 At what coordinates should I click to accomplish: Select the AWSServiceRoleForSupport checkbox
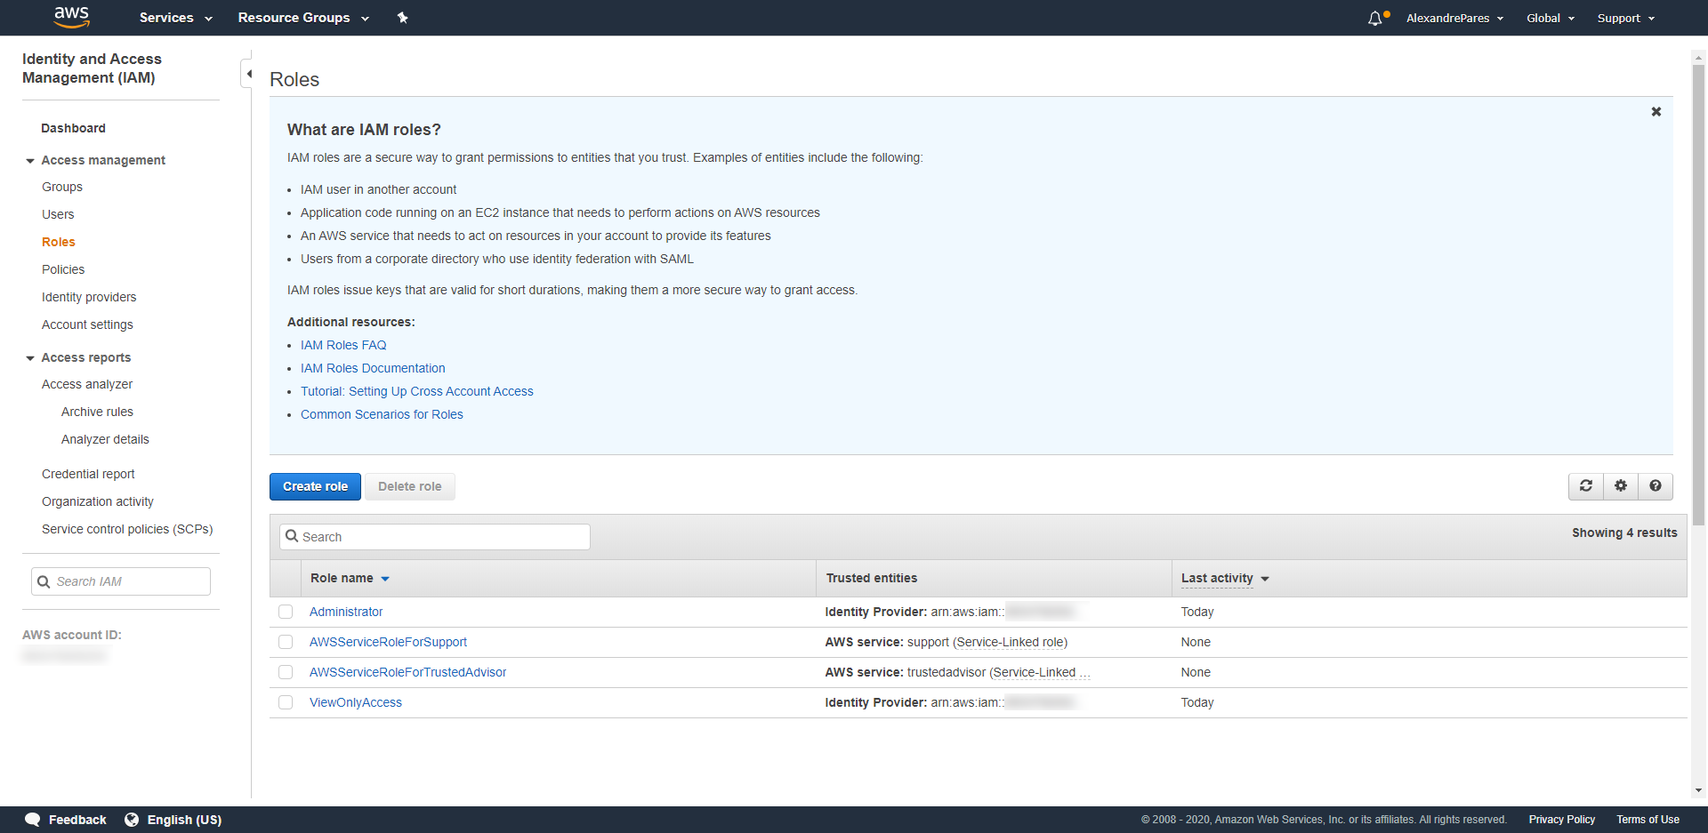286,642
